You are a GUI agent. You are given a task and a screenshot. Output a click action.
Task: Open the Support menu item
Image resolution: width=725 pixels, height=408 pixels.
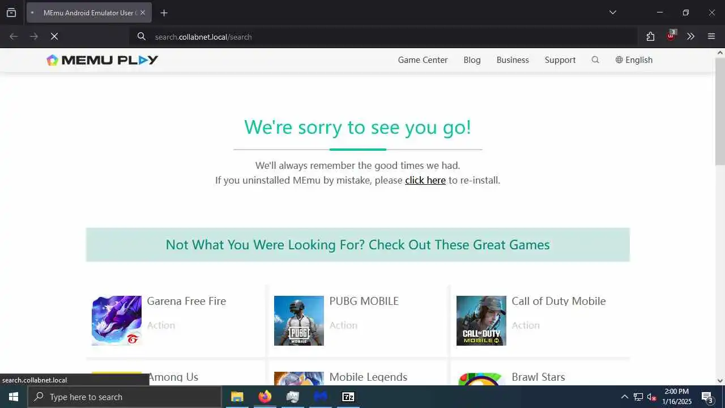pos(560,60)
